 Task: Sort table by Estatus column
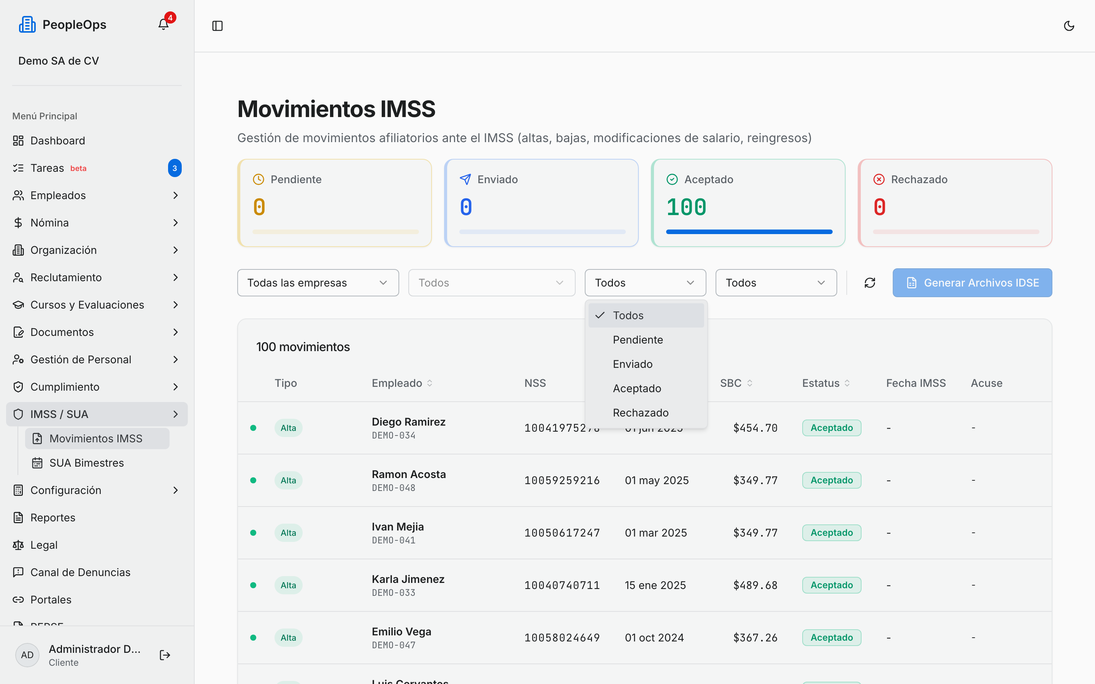826,383
